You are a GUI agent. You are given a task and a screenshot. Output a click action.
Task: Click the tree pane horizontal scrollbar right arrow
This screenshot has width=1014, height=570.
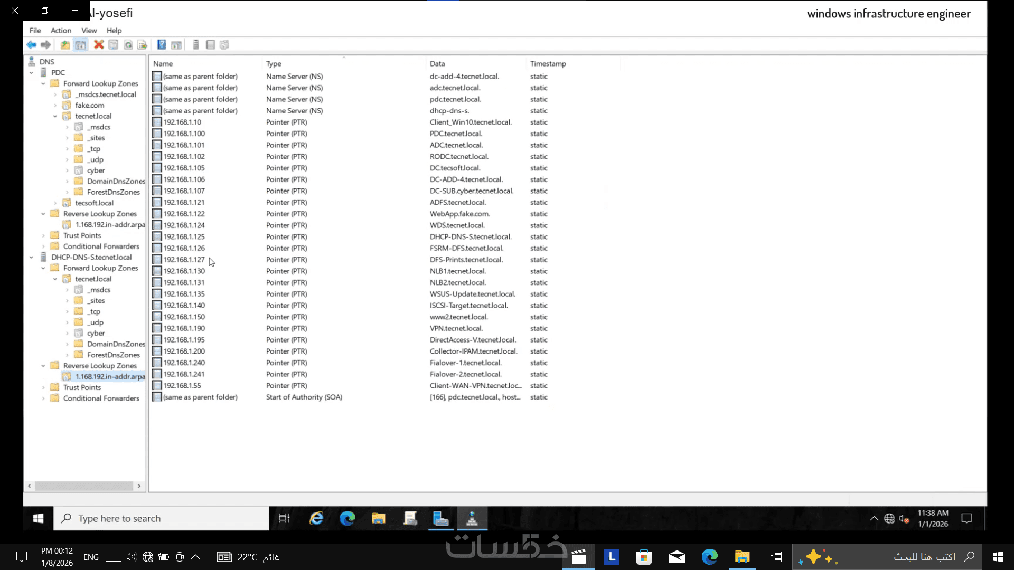click(139, 486)
